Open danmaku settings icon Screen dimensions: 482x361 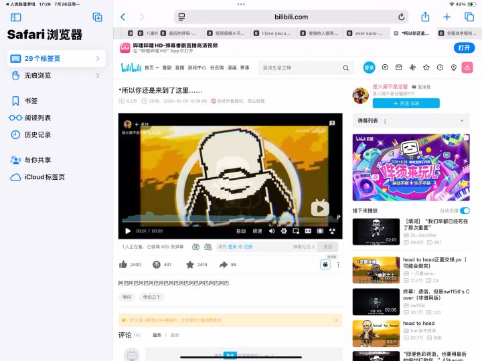coord(208,247)
